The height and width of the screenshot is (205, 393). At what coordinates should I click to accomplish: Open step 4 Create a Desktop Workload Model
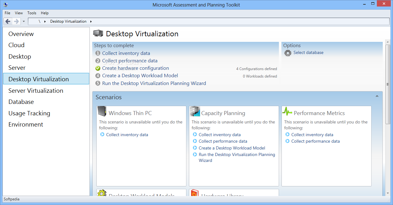140,76
